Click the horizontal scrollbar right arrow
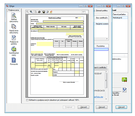 point(107,39)
